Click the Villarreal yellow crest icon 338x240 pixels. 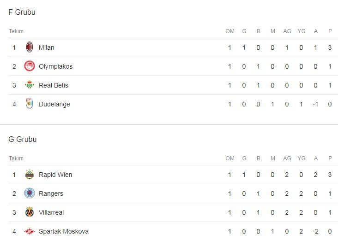point(30,212)
